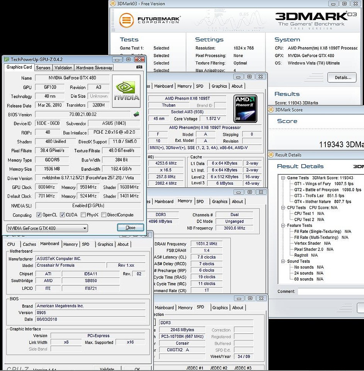Screen dimensions: 364x371
Task: Switch to the Sensors tab in GPU-Z
Action: pyautogui.click(x=43, y=68)
